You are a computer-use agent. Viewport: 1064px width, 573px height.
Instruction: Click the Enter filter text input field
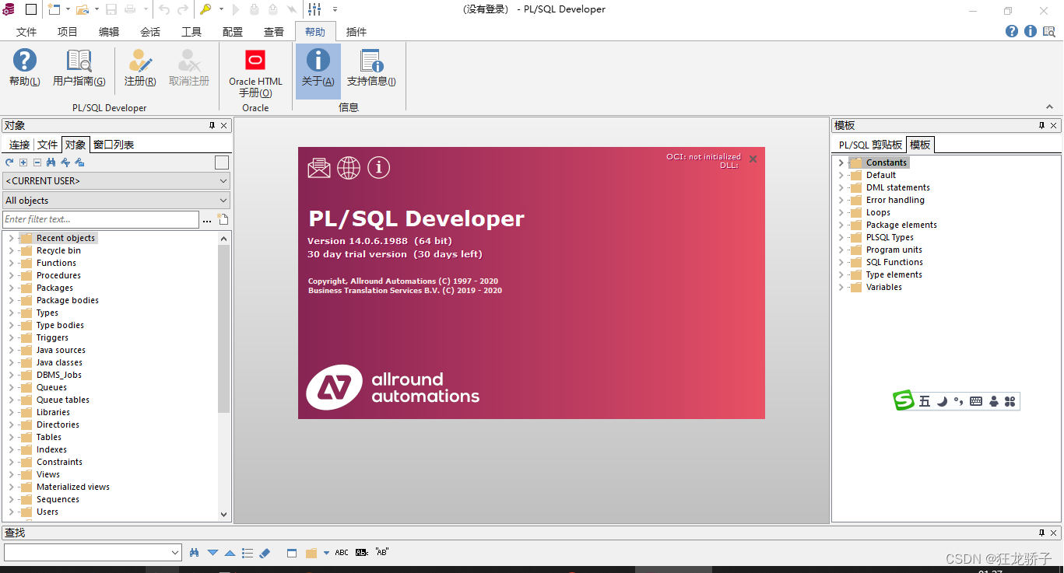point(100,219)
